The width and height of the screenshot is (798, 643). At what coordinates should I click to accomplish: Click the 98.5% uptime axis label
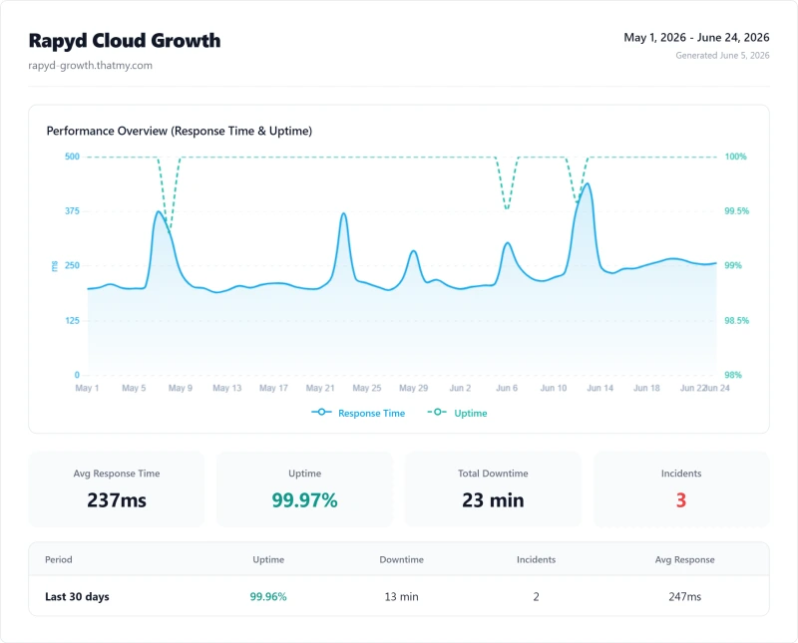[737, 320]
